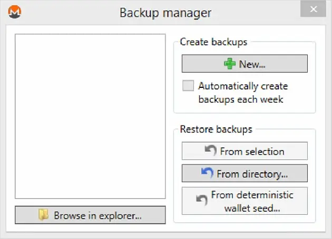Restore backup From directory...
This screenshot has height=239, width=332.
(x=245, y=173)
